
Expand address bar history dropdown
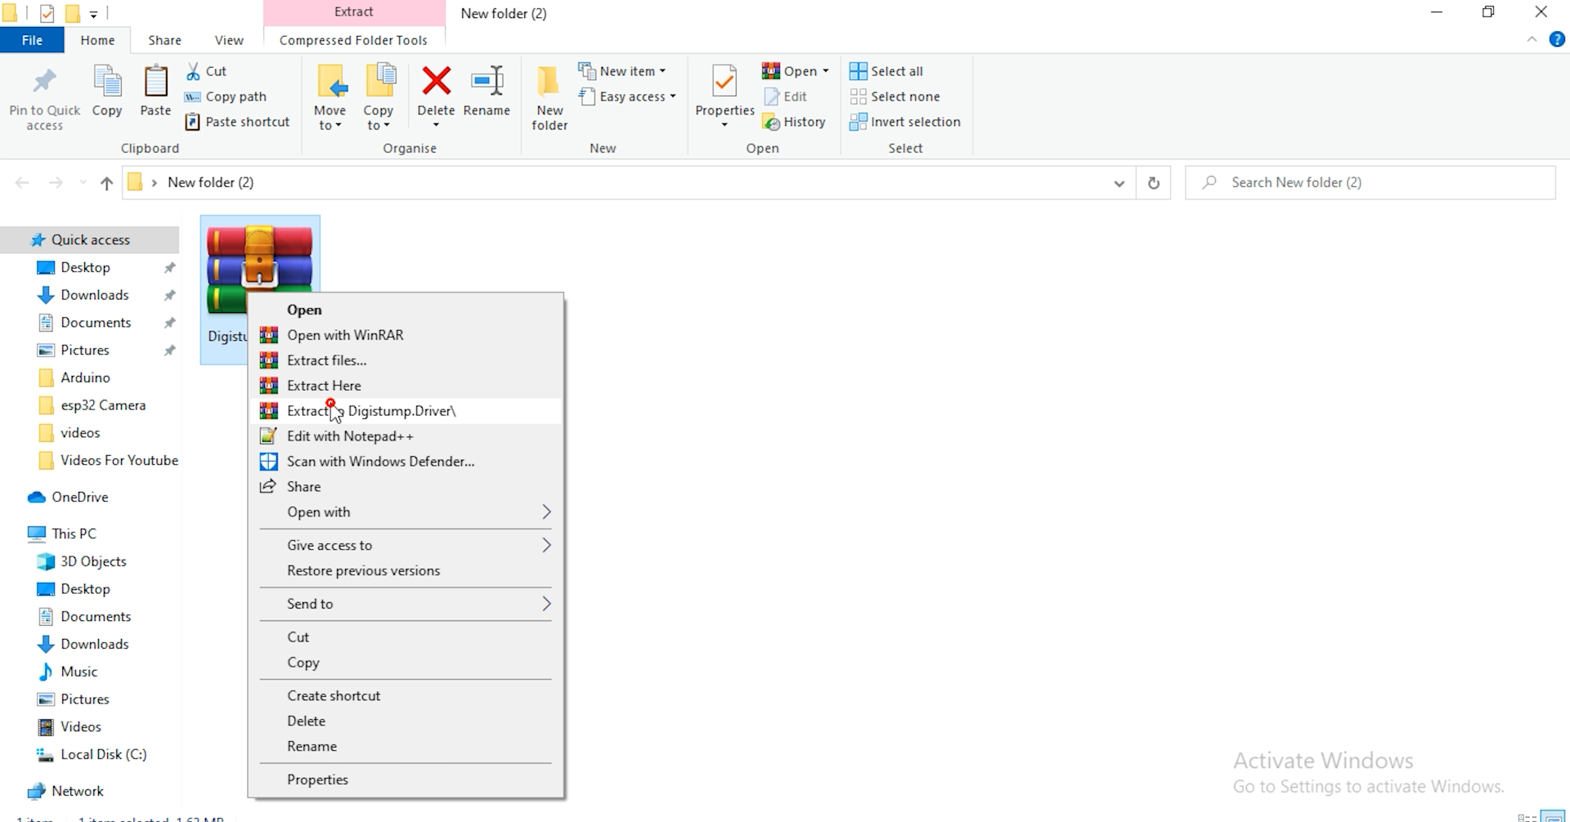point(1119,183)
